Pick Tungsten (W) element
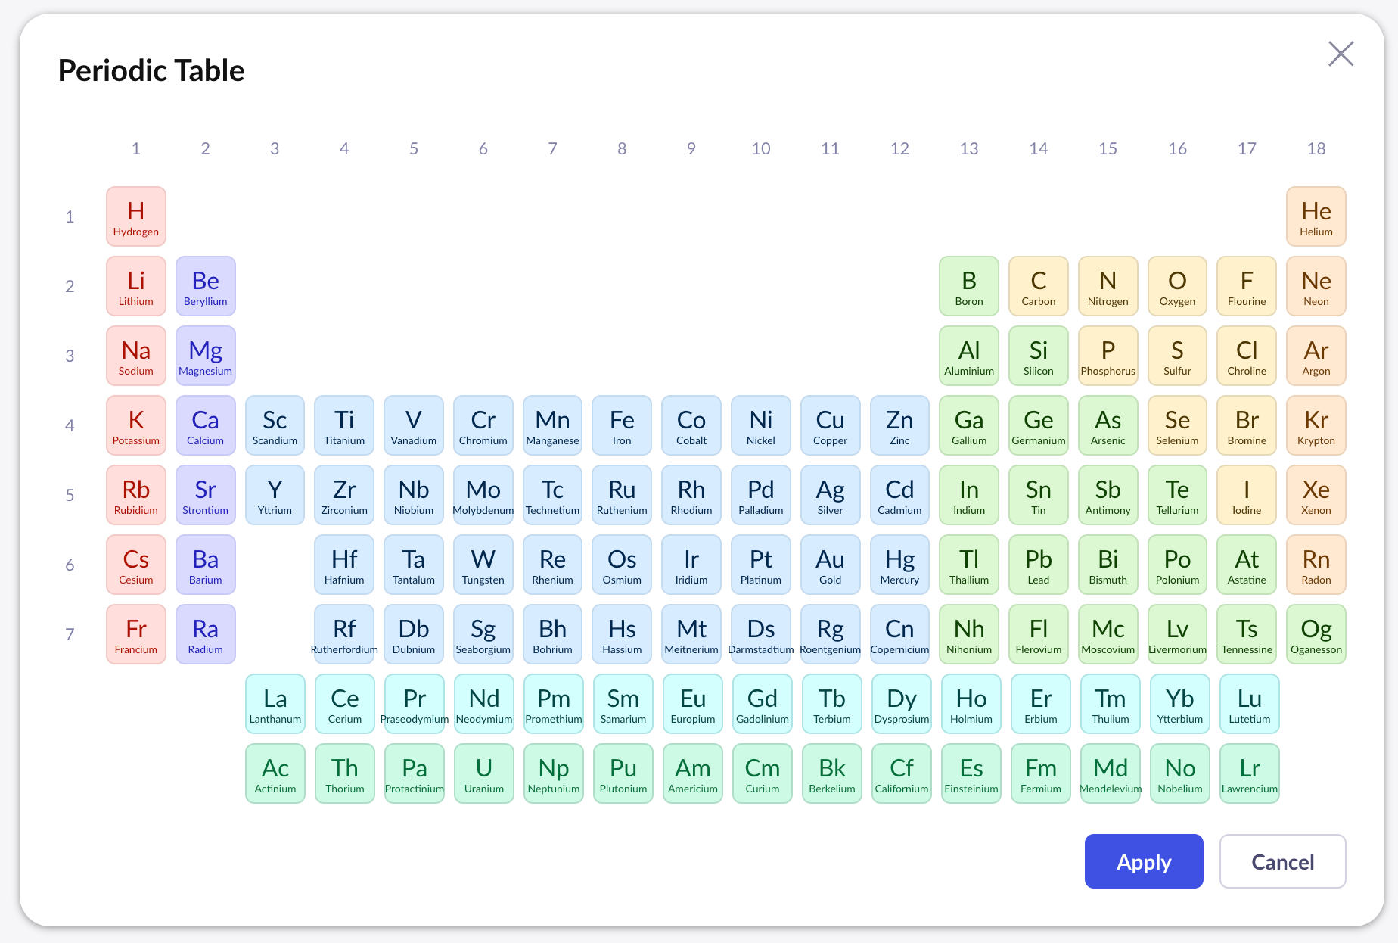Screen dimensions: 1398x943 (x=483, y=565)
